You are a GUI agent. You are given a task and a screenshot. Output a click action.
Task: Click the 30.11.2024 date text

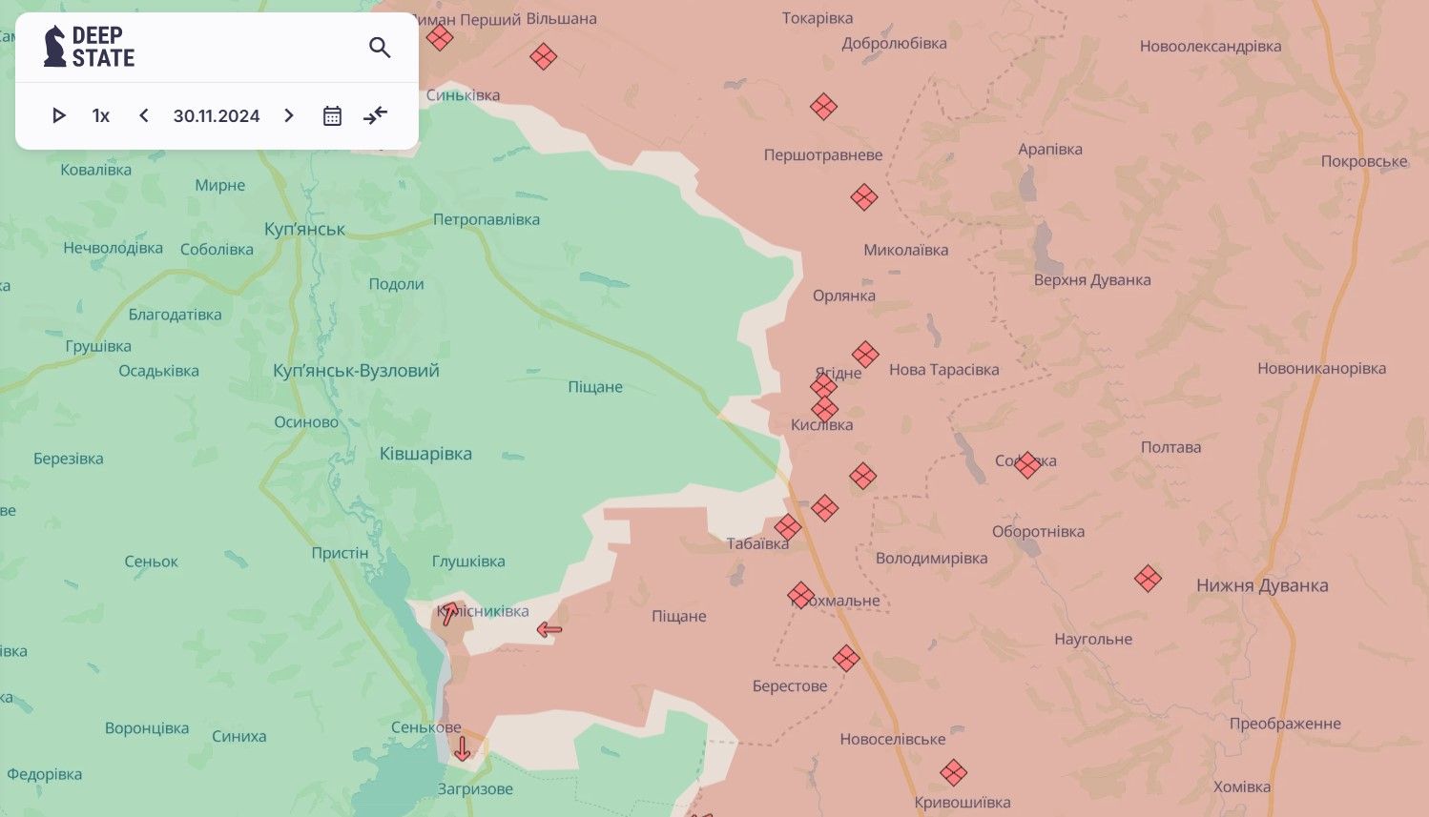click(217, 115)
